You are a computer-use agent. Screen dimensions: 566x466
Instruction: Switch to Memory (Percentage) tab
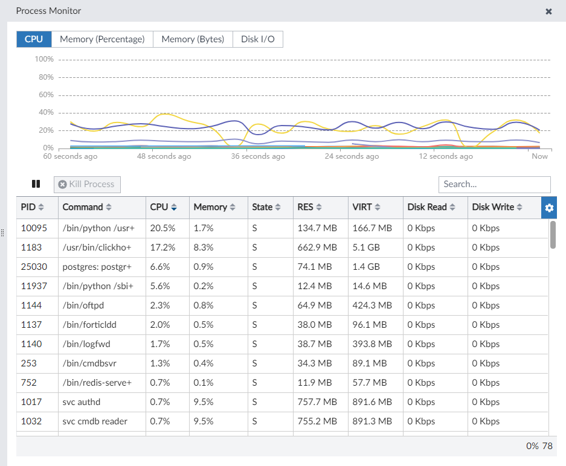(102, 39)
